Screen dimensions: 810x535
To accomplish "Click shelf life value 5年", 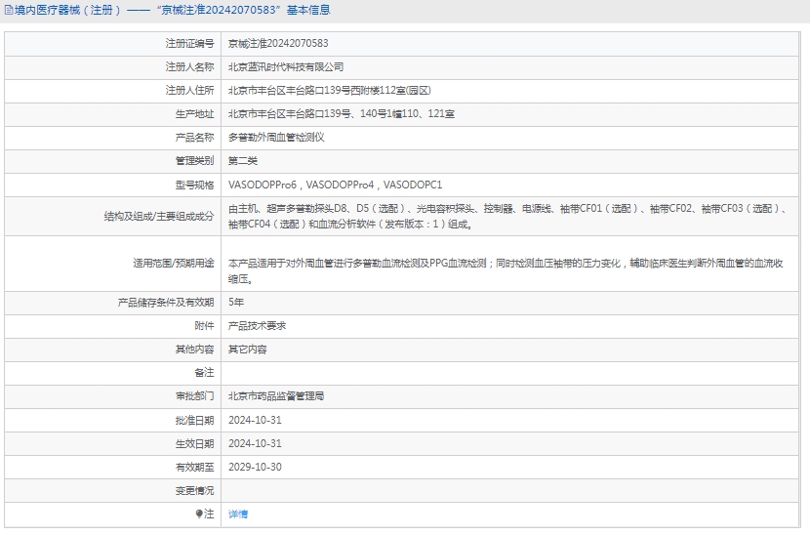I will pos(236,303).
